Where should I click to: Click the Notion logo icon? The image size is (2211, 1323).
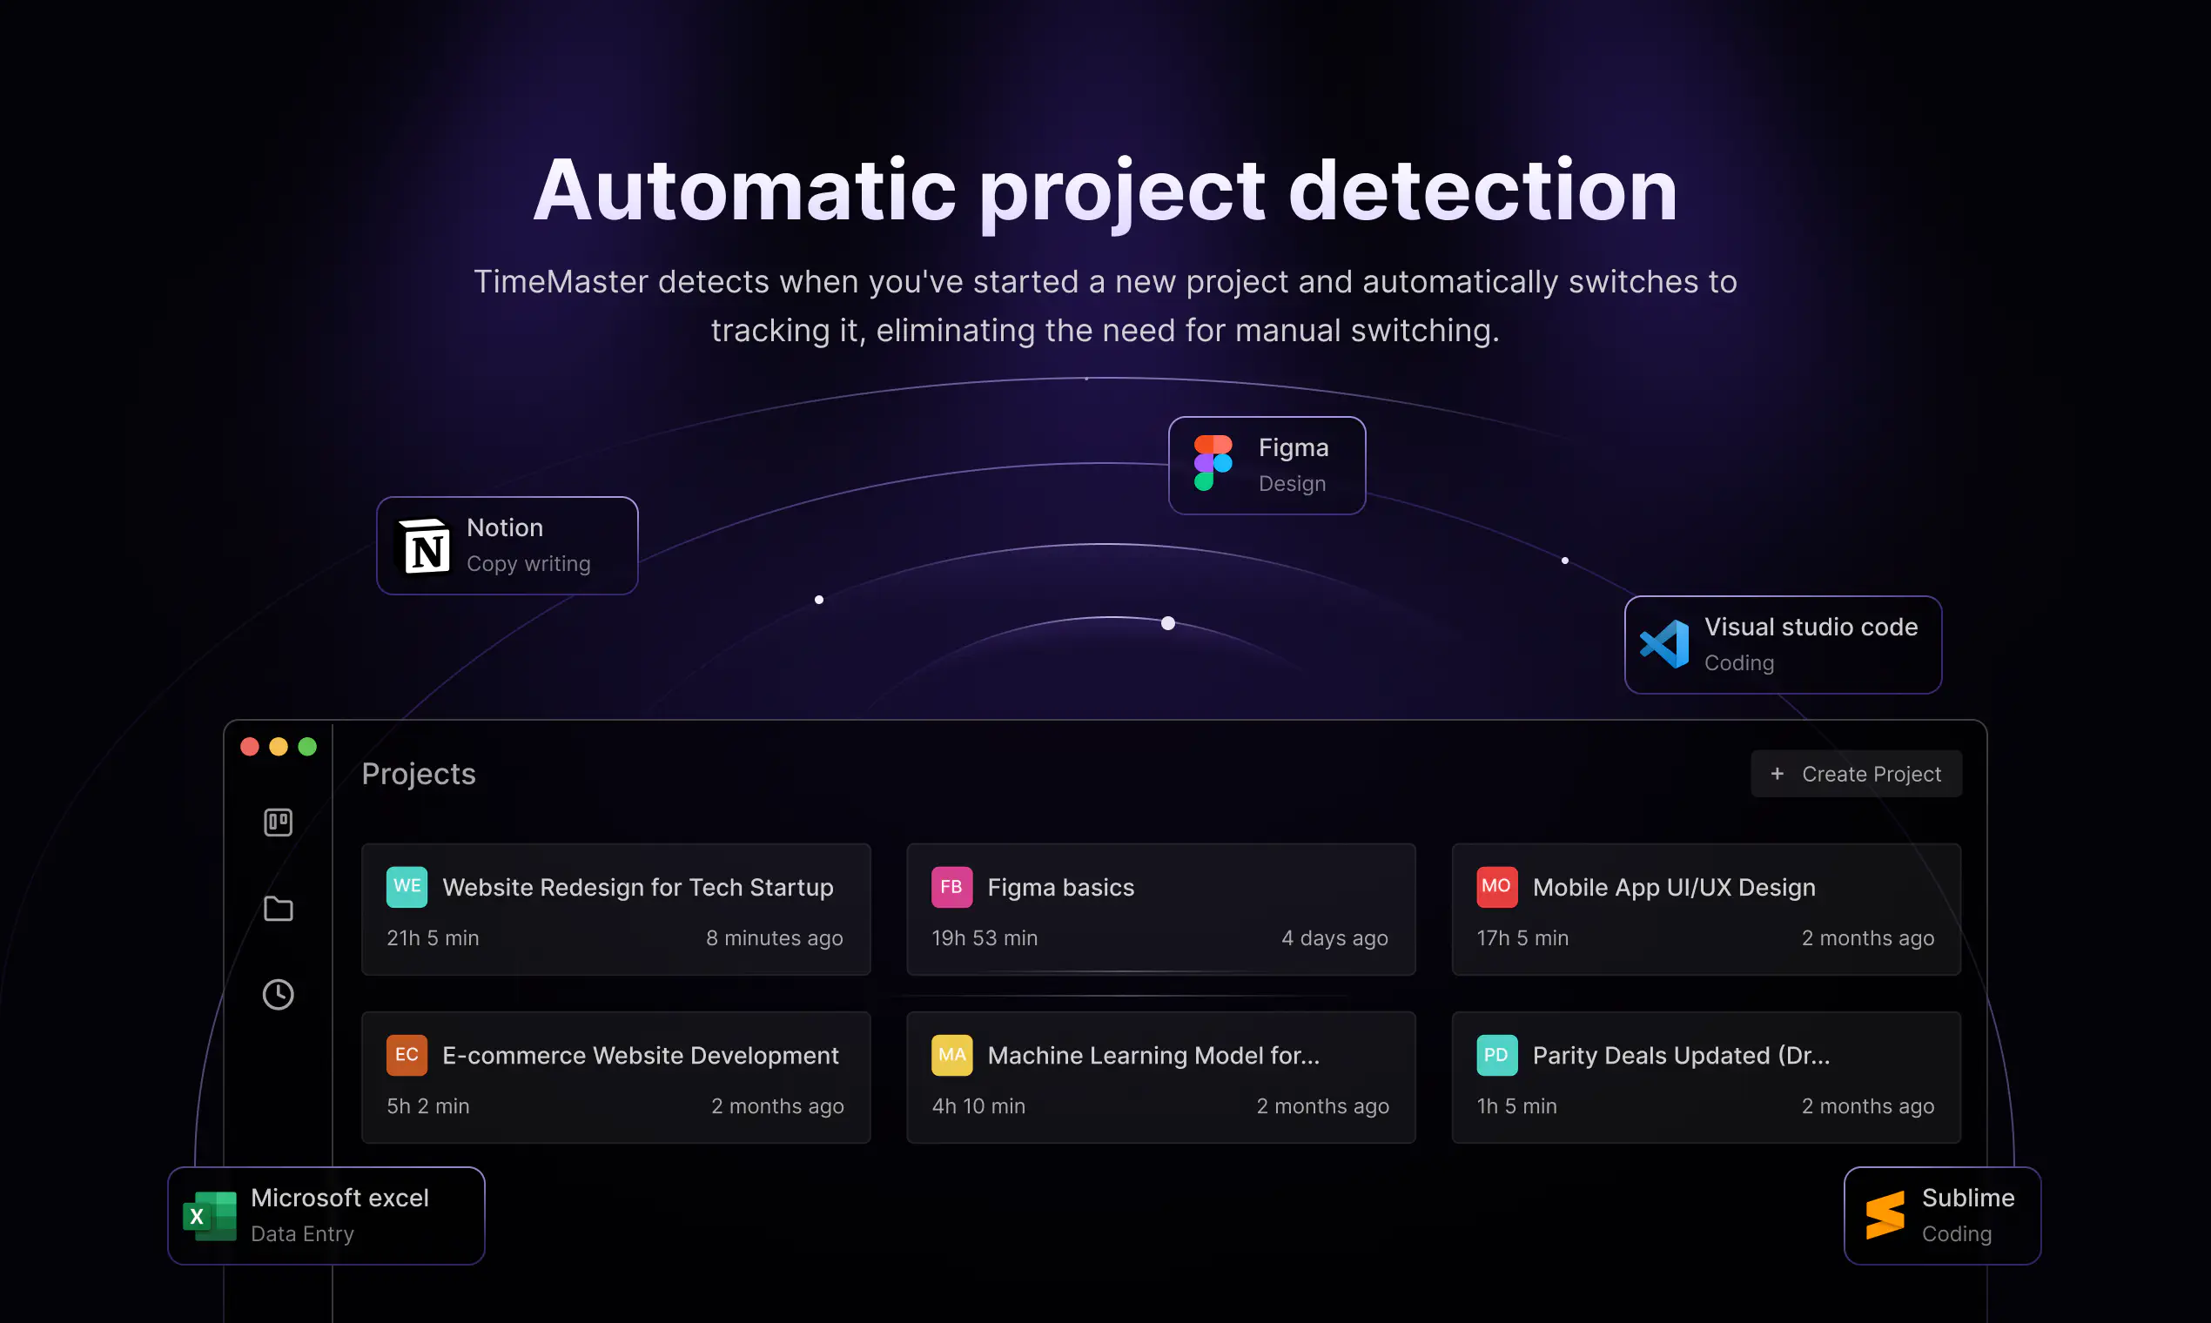(x=422, y=546)
